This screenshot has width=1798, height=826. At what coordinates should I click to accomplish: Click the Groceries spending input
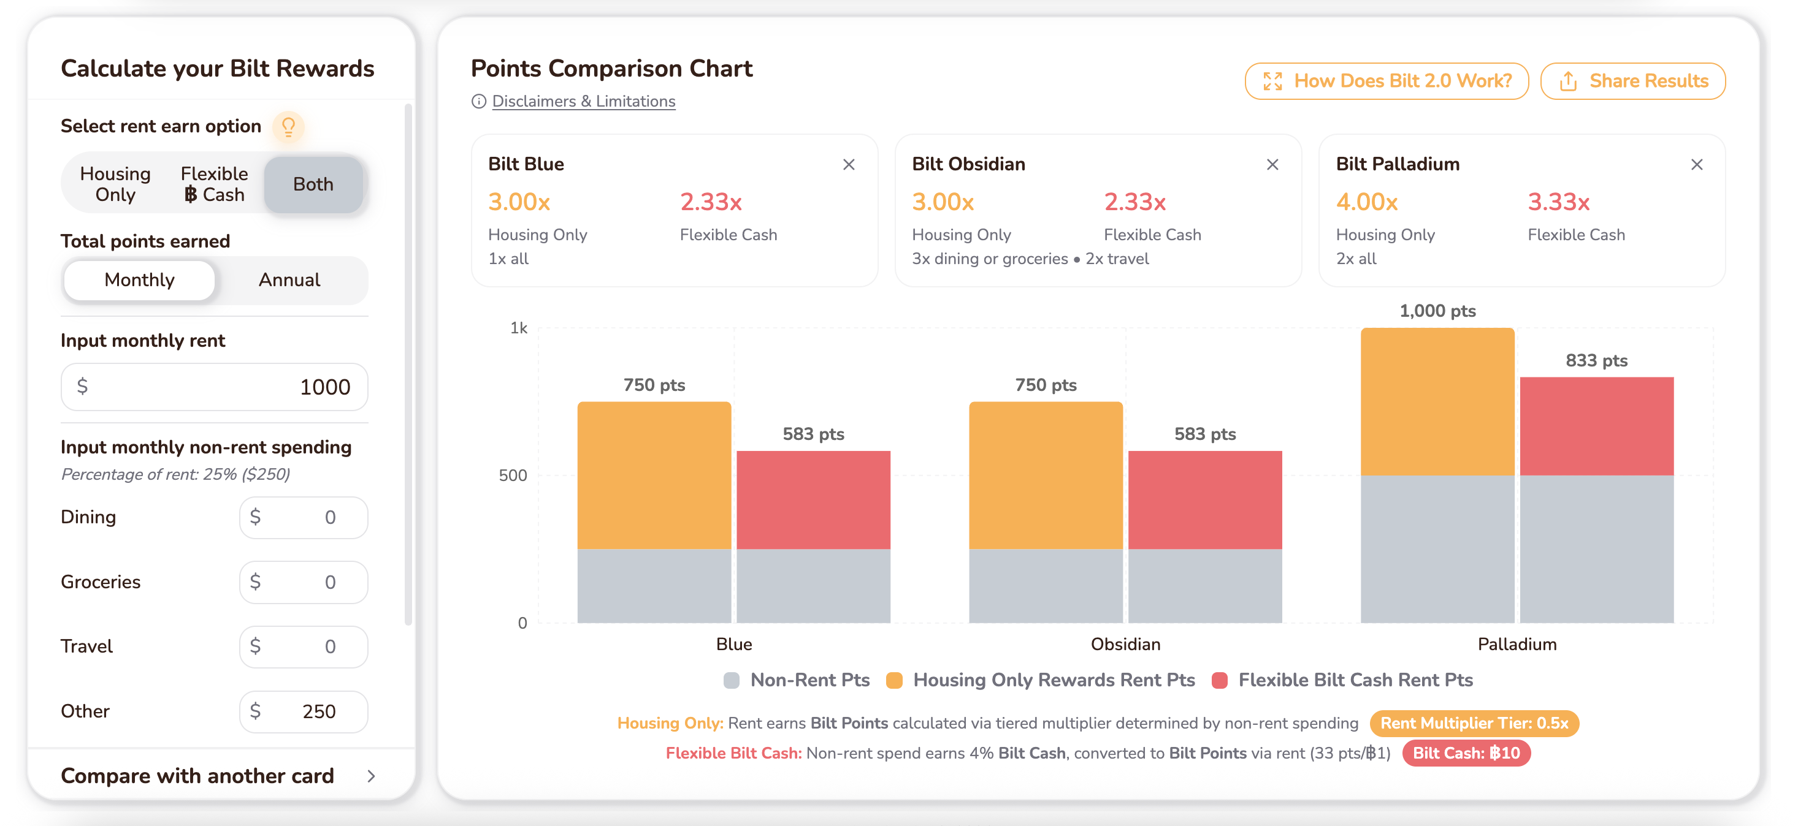[x=304, y=583]
